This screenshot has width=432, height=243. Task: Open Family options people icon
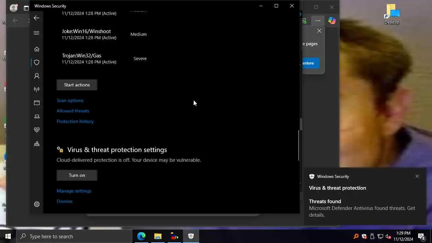(37, 144)
